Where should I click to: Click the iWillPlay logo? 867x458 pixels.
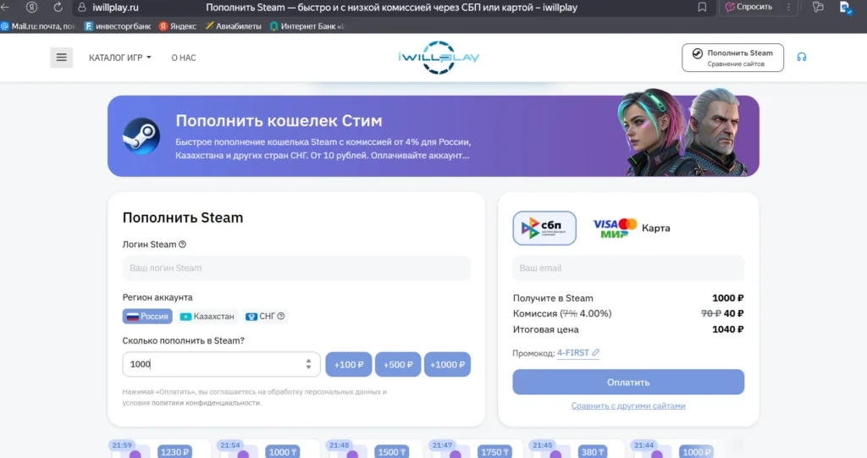pos(439,57)
